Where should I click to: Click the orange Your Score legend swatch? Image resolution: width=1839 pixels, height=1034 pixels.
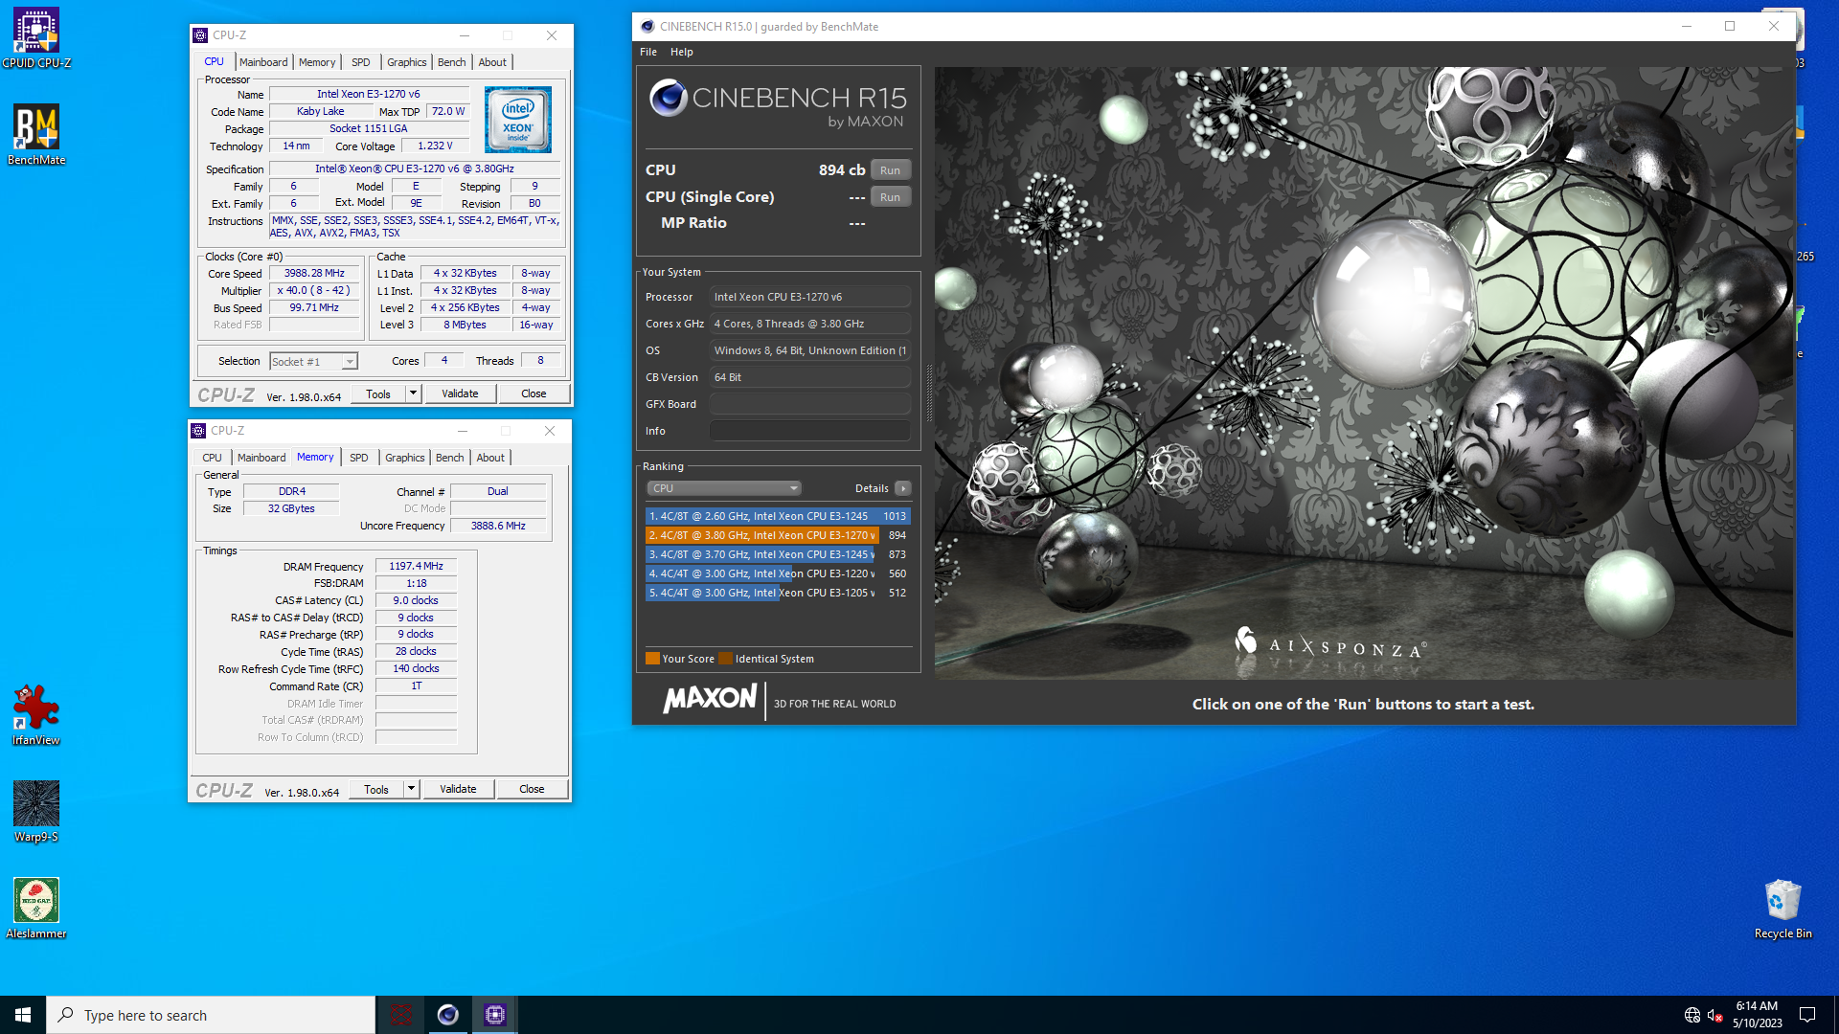pos(652,659)
